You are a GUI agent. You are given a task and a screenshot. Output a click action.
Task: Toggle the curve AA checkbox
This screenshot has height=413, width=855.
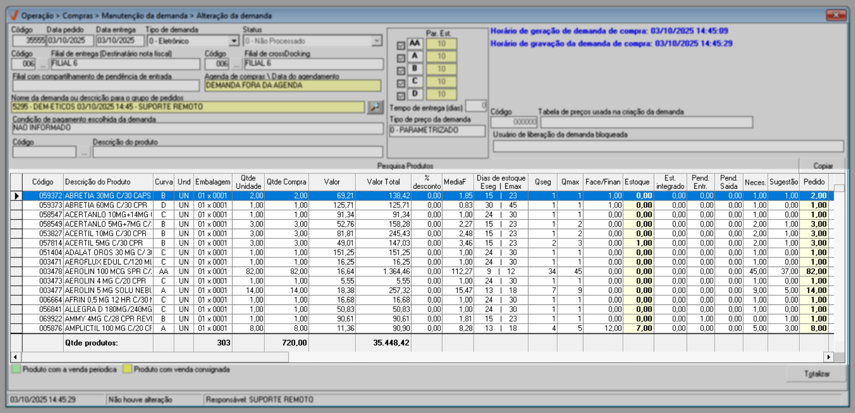pyautogui.click(x=401, y=45)
